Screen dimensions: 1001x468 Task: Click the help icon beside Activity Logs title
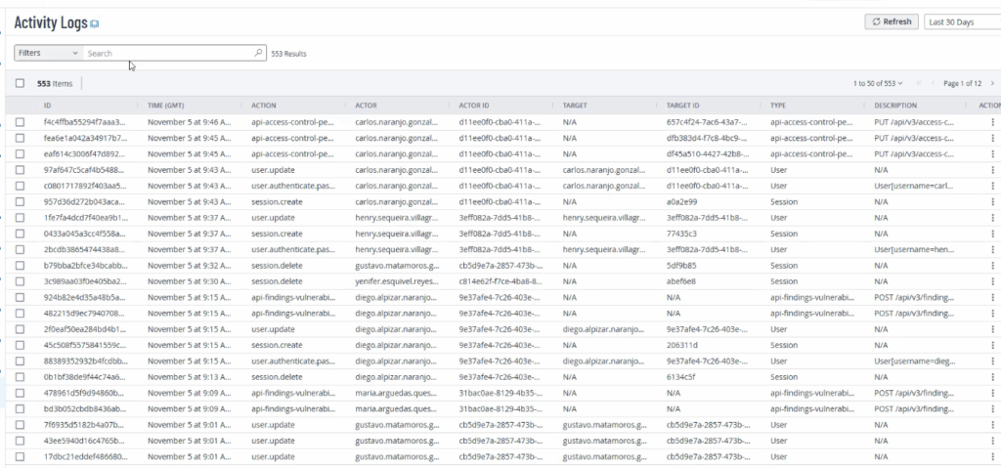[x=95, y=23]
